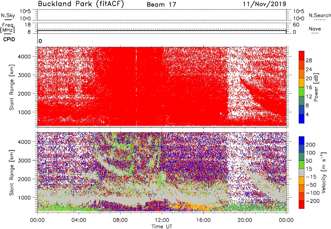The width and height of the screenshot is (331, 229).
Task: Pick the yellow 16-20 dB power swatch
Action: 302,83
